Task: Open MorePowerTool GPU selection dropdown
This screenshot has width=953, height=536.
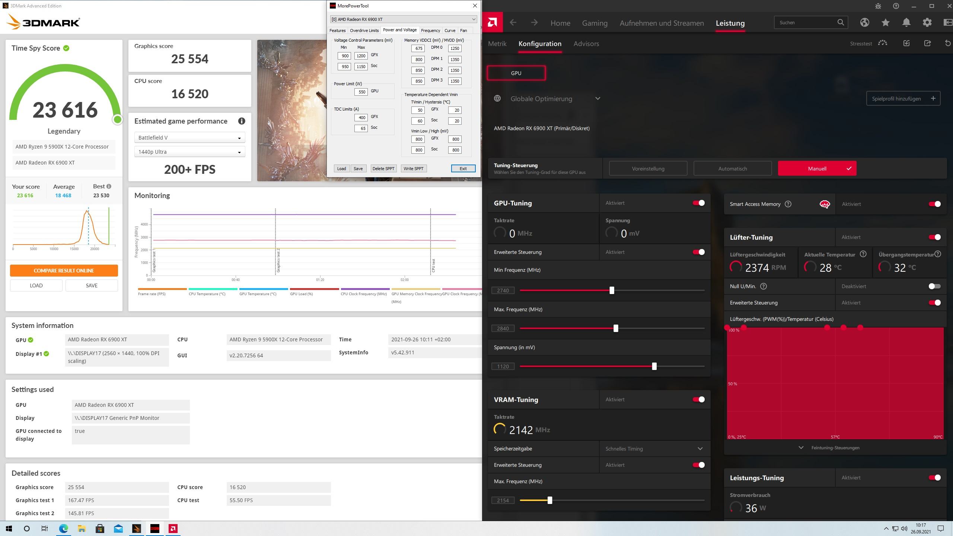Action: (x=403, y=19)
